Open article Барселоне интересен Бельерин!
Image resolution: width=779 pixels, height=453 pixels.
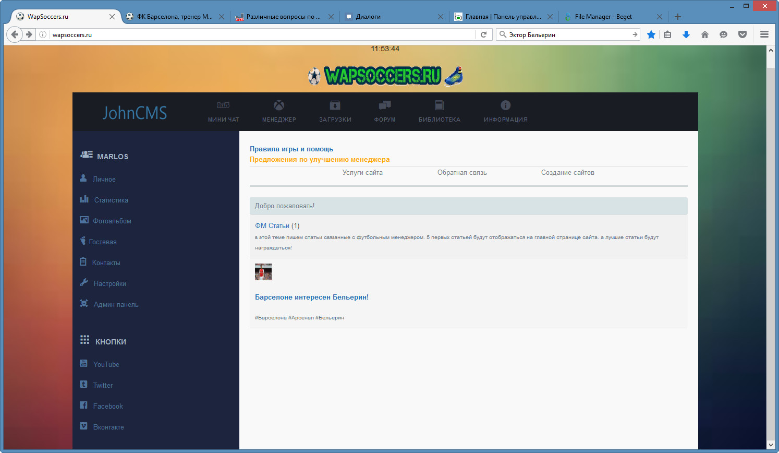311,297
